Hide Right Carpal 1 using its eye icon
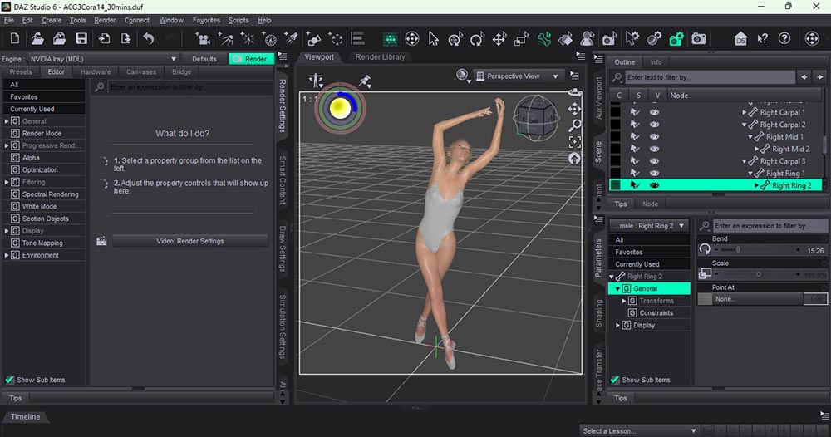This screenshot has width=831, height=437. click(x=655, y=112)
